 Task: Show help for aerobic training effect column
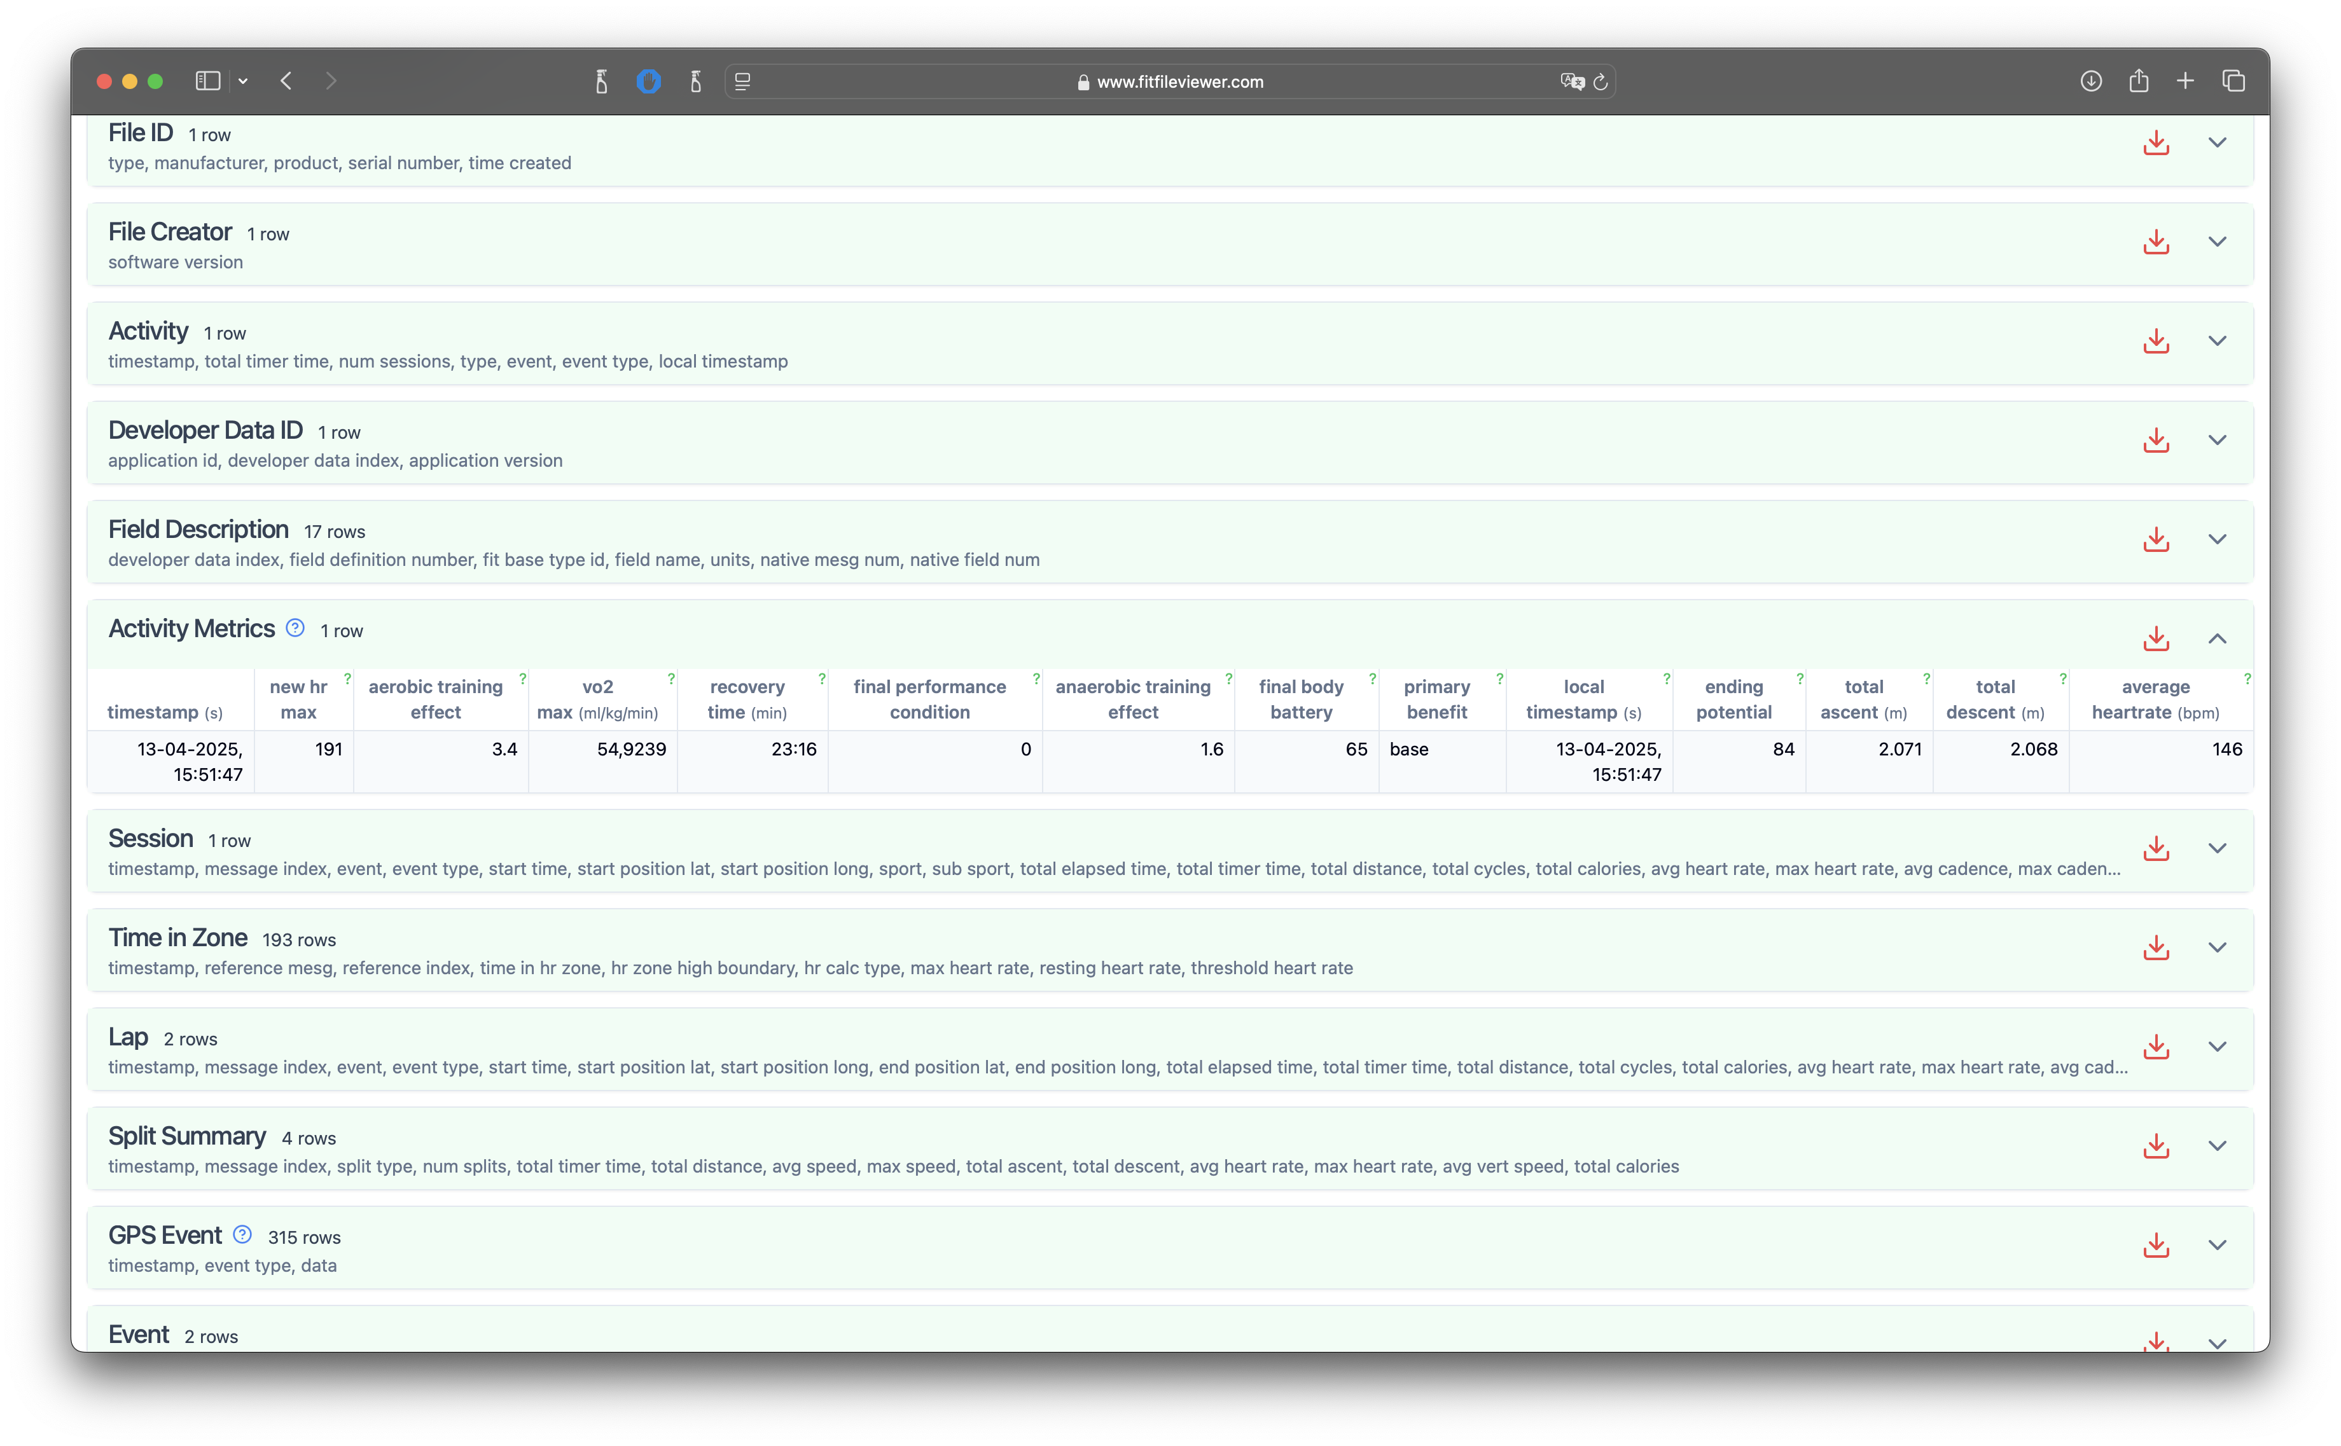[x=522, y=678]
